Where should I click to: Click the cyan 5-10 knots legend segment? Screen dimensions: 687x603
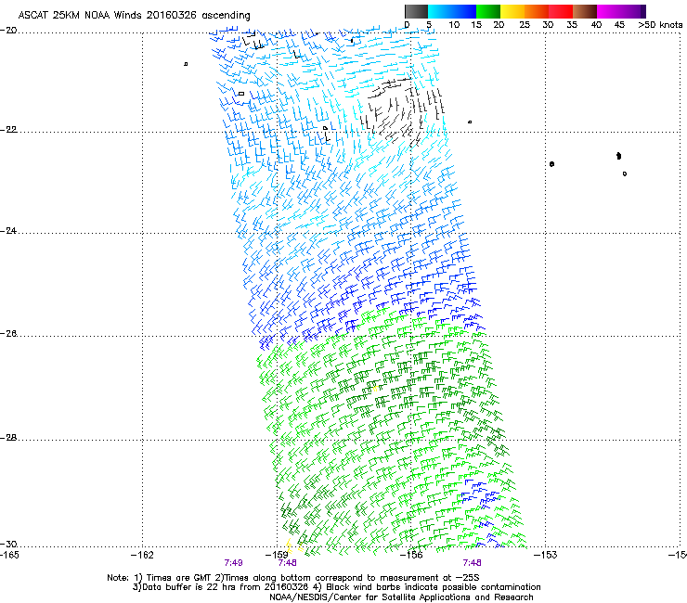(440, 11)
